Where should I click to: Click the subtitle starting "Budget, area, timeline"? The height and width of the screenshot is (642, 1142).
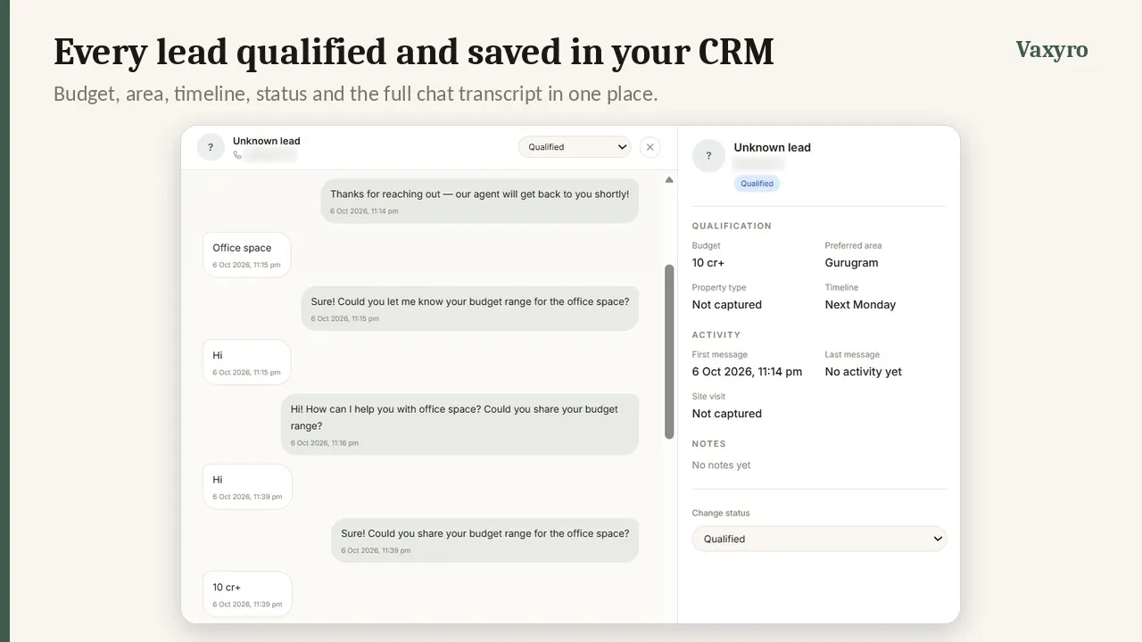356,94
